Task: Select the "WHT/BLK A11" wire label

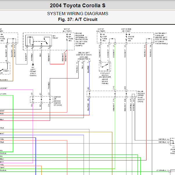Action: click(134, 105)
